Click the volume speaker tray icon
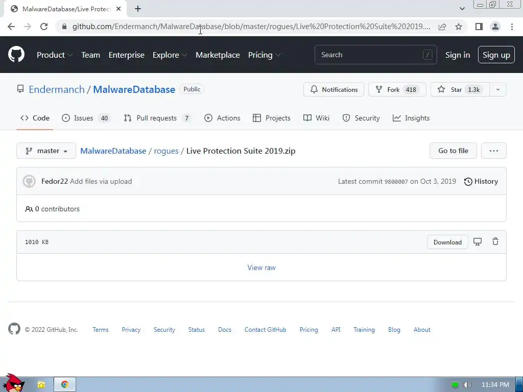The image size is (523, 392). [467, 385]
